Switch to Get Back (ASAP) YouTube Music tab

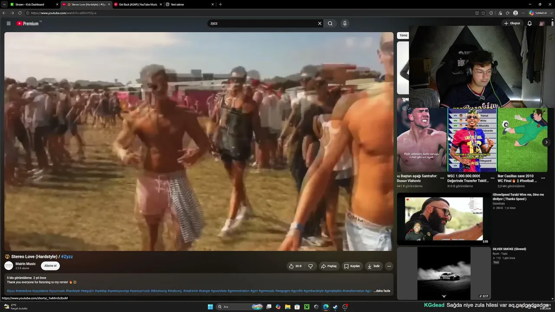[138, 4]
